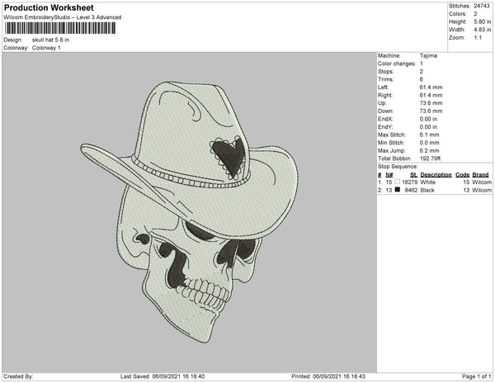
Task: Click the Code column header
Action: 462,175
